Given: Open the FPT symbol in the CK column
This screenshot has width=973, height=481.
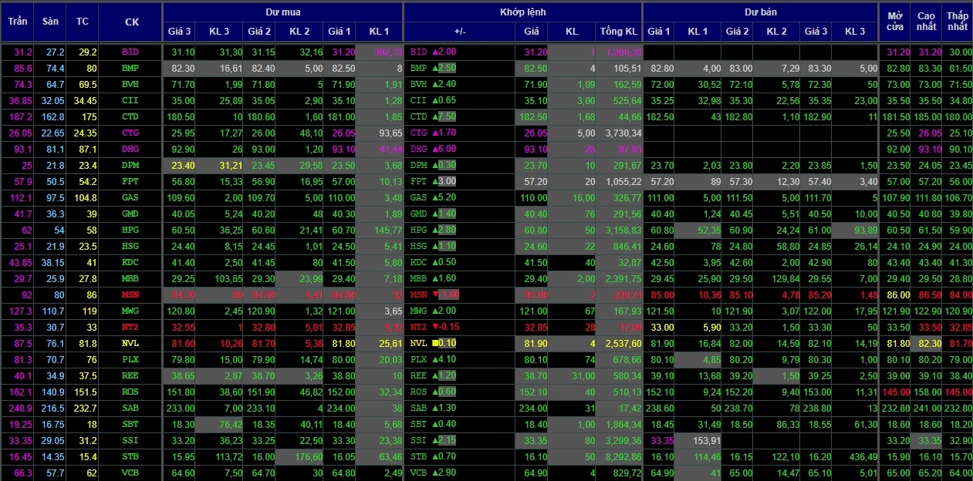Looking at the screenshot, I should click(131, 181).
